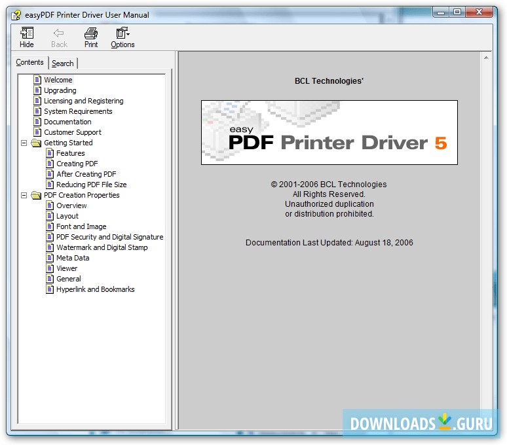This screenshot has width=507, height=445.
Task: Open System Requirements topic
Action: [x=78, y=111]
